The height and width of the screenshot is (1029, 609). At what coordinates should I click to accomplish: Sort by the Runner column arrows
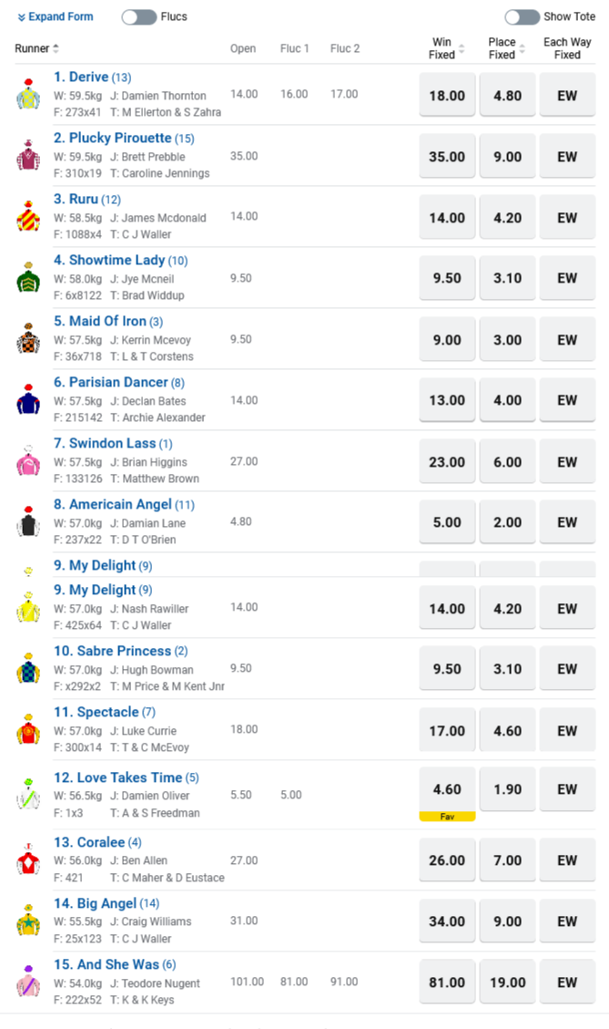pos(56,48)
